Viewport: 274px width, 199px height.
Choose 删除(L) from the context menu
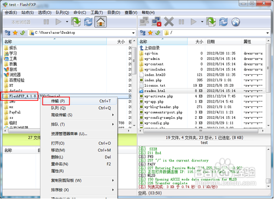click(x=79, y=157)
